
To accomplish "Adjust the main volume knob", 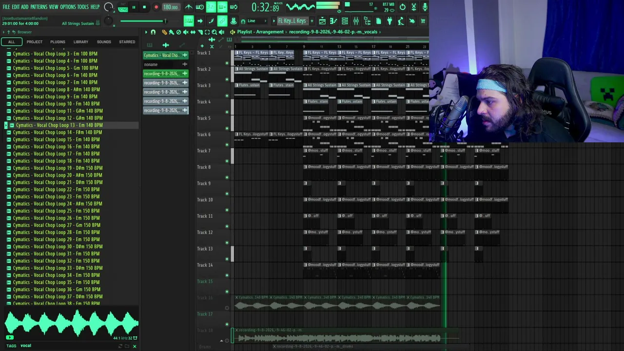I will (x=109, y=7).
